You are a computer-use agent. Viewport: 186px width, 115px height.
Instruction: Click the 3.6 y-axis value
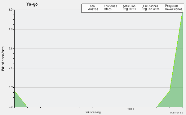[11, 48]
